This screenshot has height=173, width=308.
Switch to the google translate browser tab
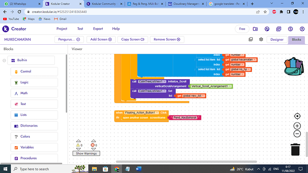227,4
